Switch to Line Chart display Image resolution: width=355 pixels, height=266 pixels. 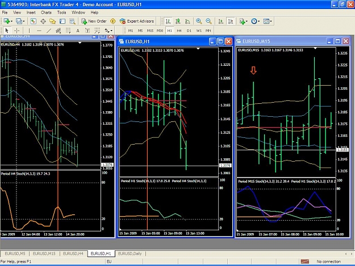point(187,21)
